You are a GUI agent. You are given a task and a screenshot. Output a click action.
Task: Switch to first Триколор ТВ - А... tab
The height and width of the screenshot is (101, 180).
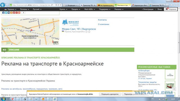(x=88, y=5)
